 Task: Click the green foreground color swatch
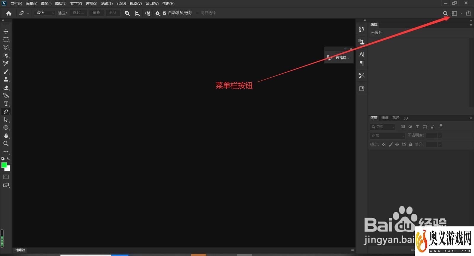(x=4, y=165)
